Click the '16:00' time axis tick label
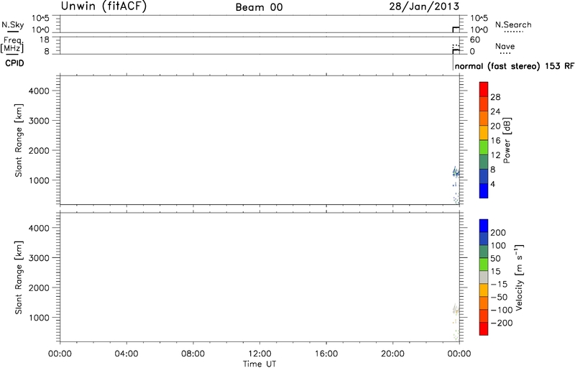 click(x=326, y=354)
